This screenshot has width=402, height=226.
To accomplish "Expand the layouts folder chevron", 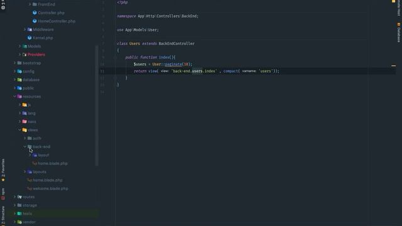I will coord(24,171).
